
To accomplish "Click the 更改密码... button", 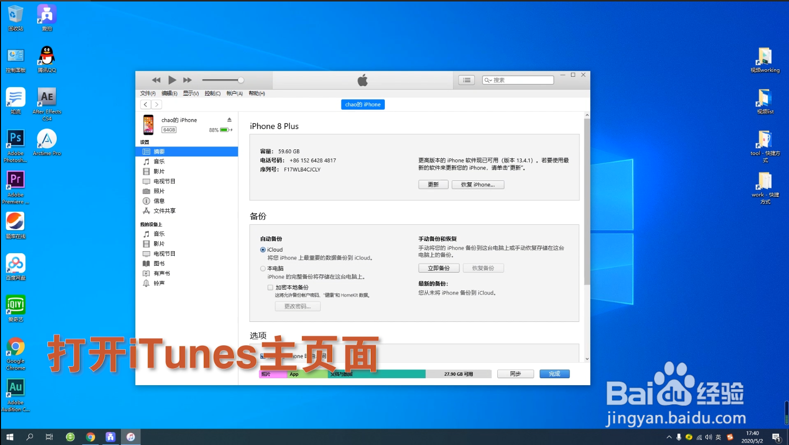I will pos(298,306).
